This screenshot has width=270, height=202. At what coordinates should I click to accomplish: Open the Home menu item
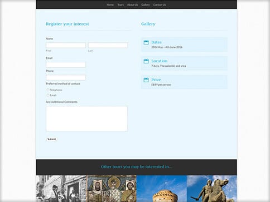(x=110, y=5)
